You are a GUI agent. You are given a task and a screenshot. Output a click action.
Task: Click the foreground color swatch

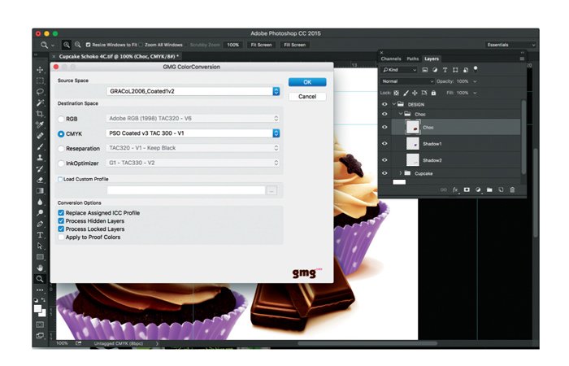pos(37,309)
